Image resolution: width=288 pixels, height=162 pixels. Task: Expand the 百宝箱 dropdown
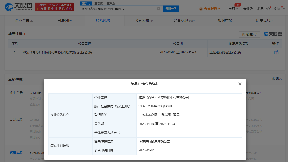click(232, 9)
